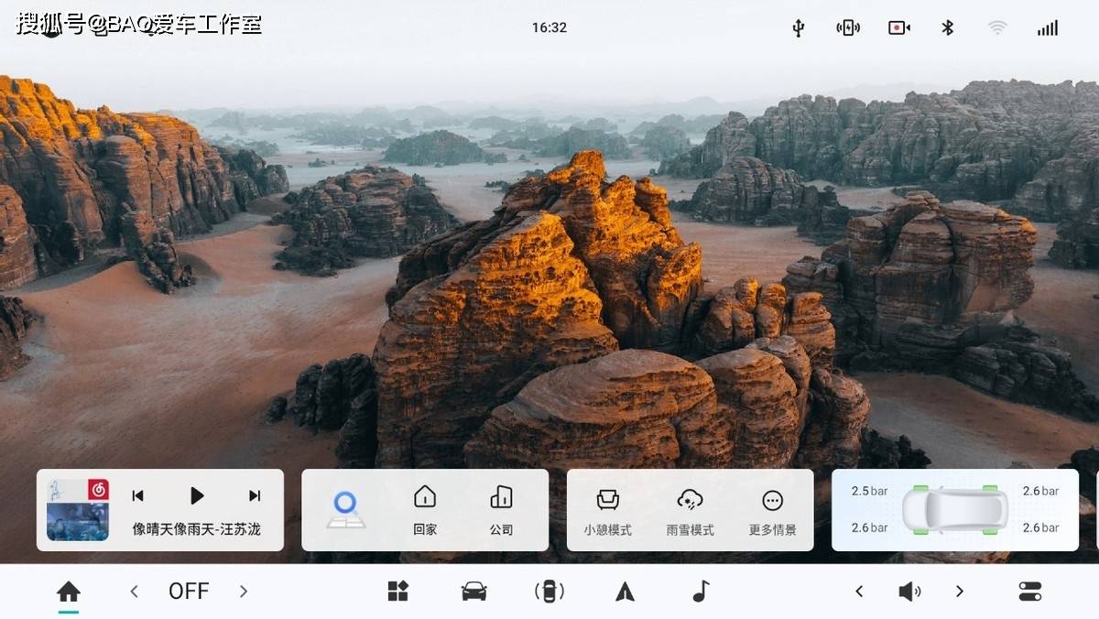This screenshot has width=1099, height=619.
Task: Tap the Bluetooth status icon
Action: pos(948,27)
